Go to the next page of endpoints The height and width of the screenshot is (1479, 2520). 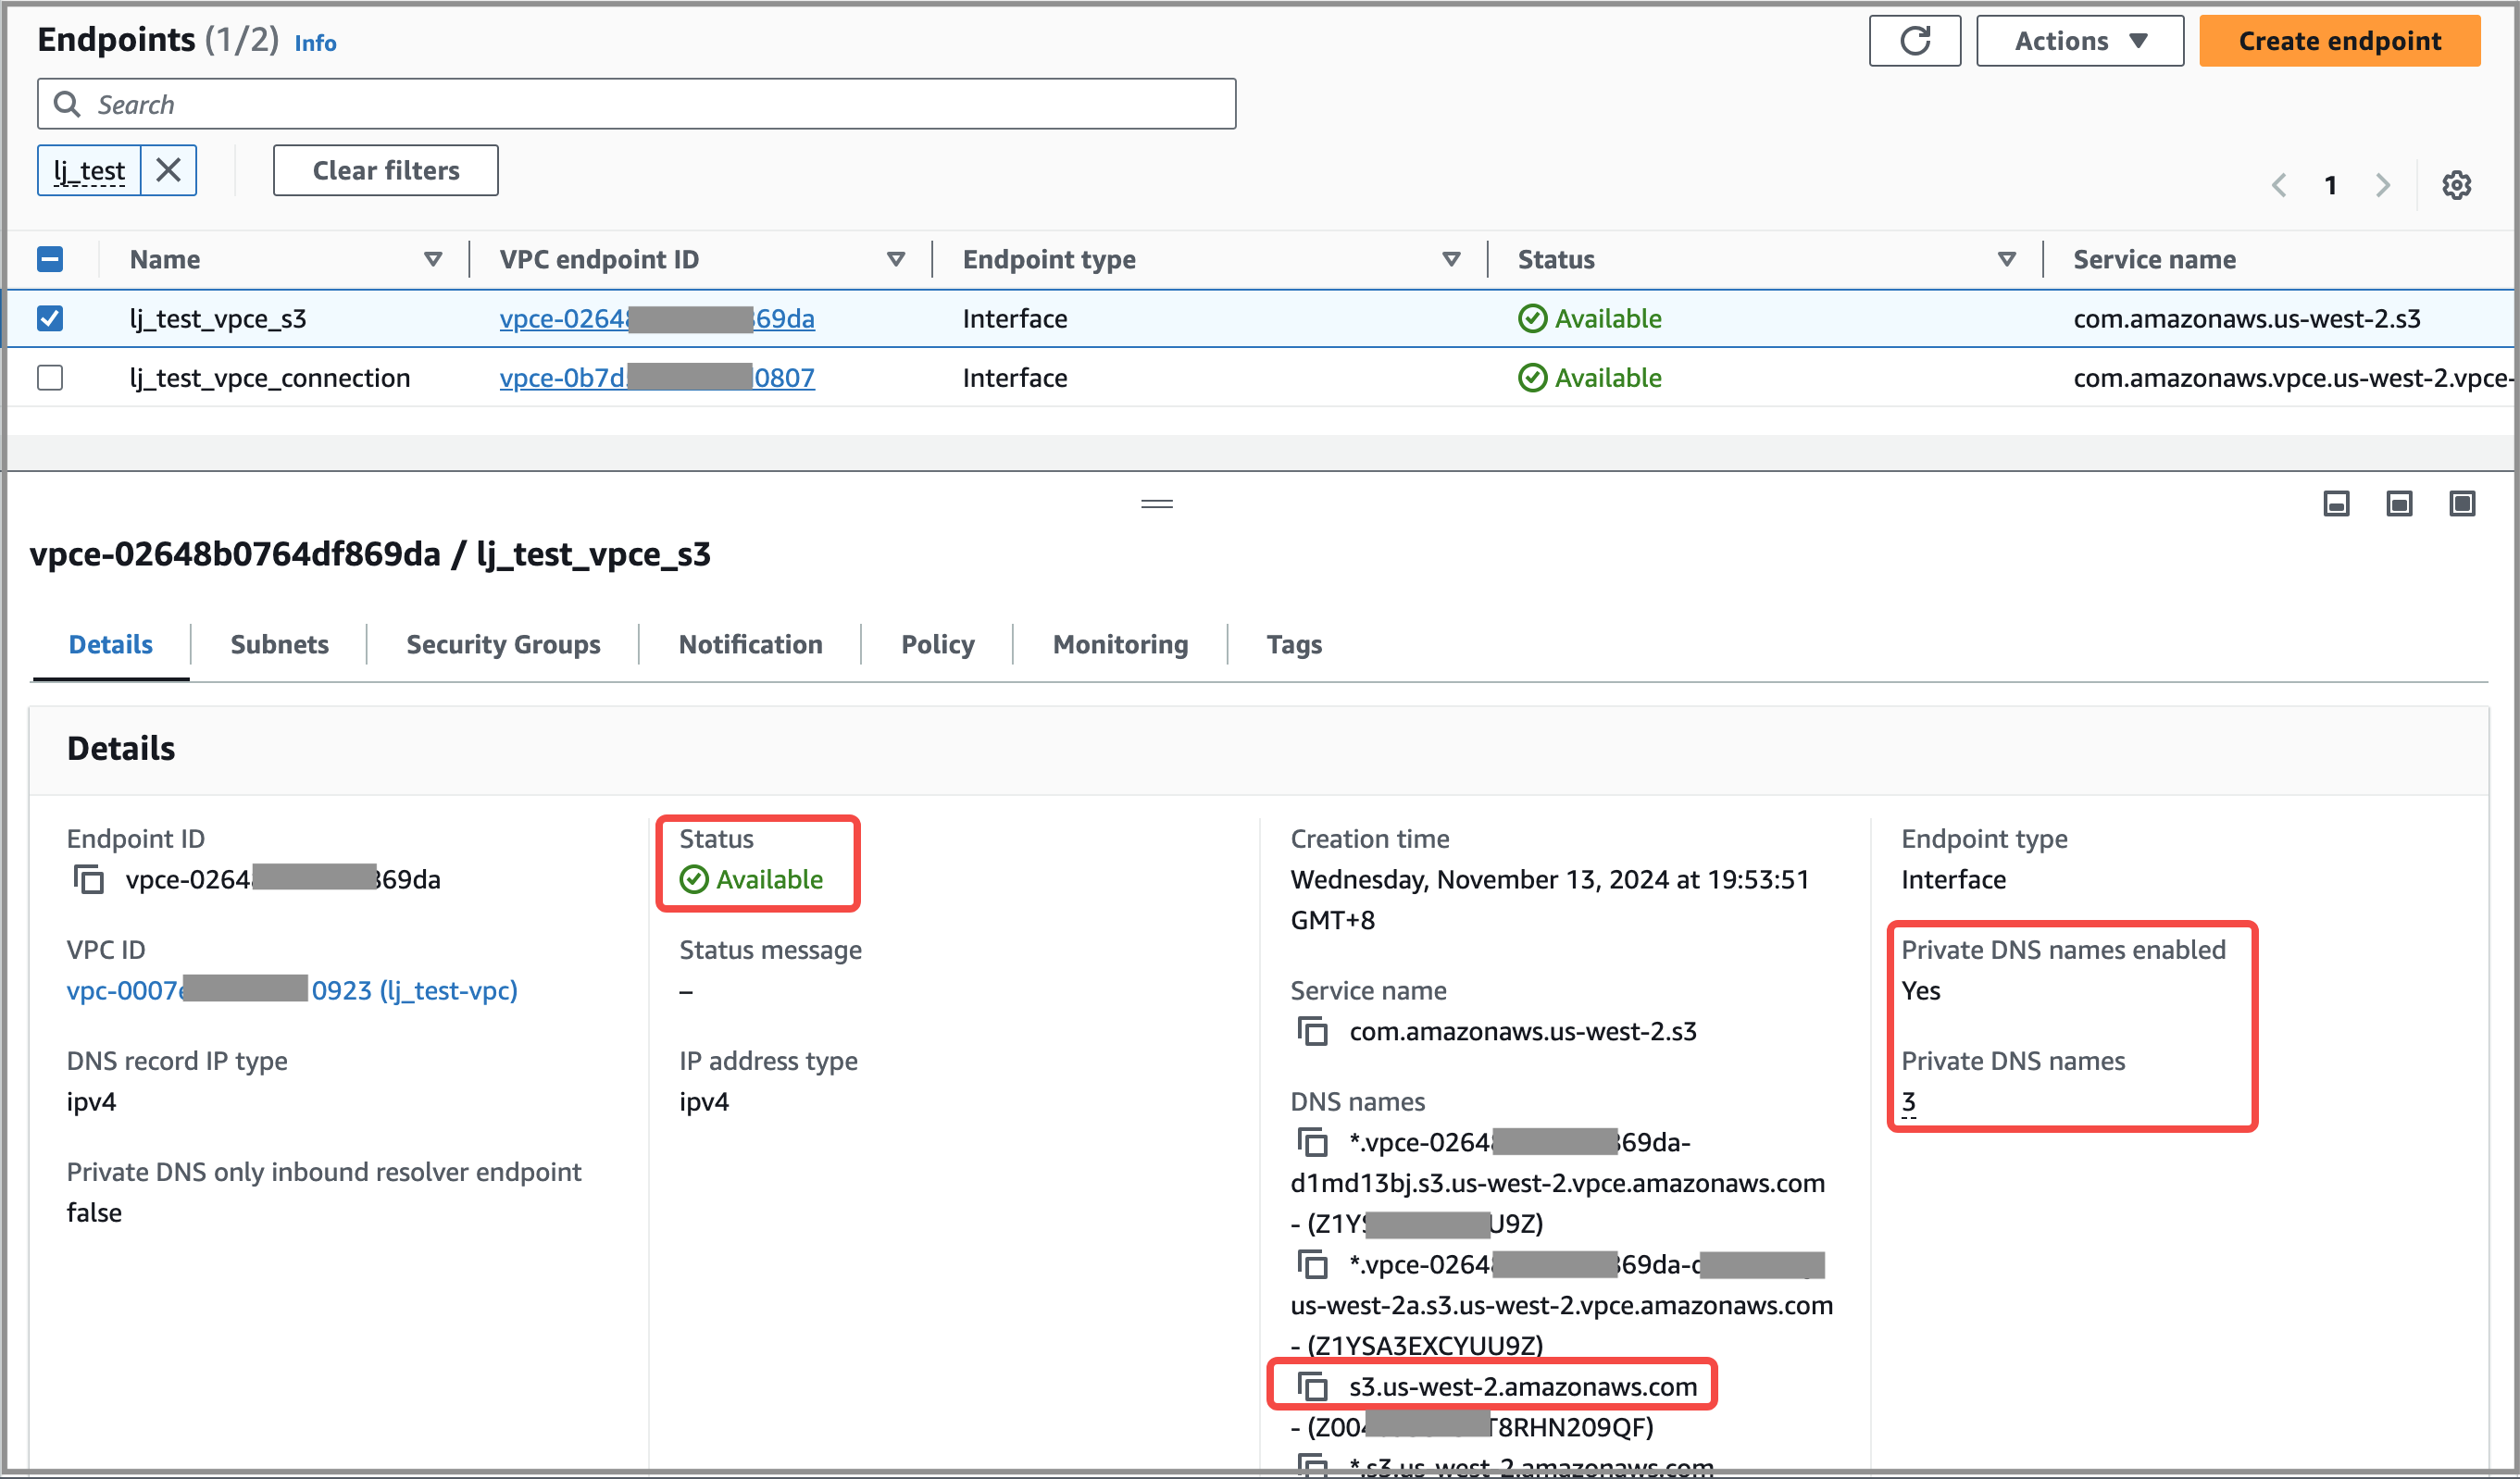(x=2383, y=185)
